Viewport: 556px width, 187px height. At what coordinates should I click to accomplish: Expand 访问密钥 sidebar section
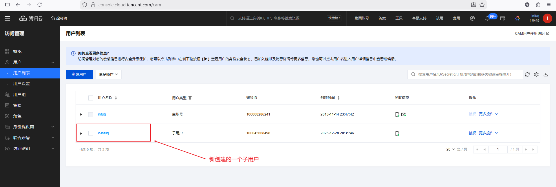[30, 148]
